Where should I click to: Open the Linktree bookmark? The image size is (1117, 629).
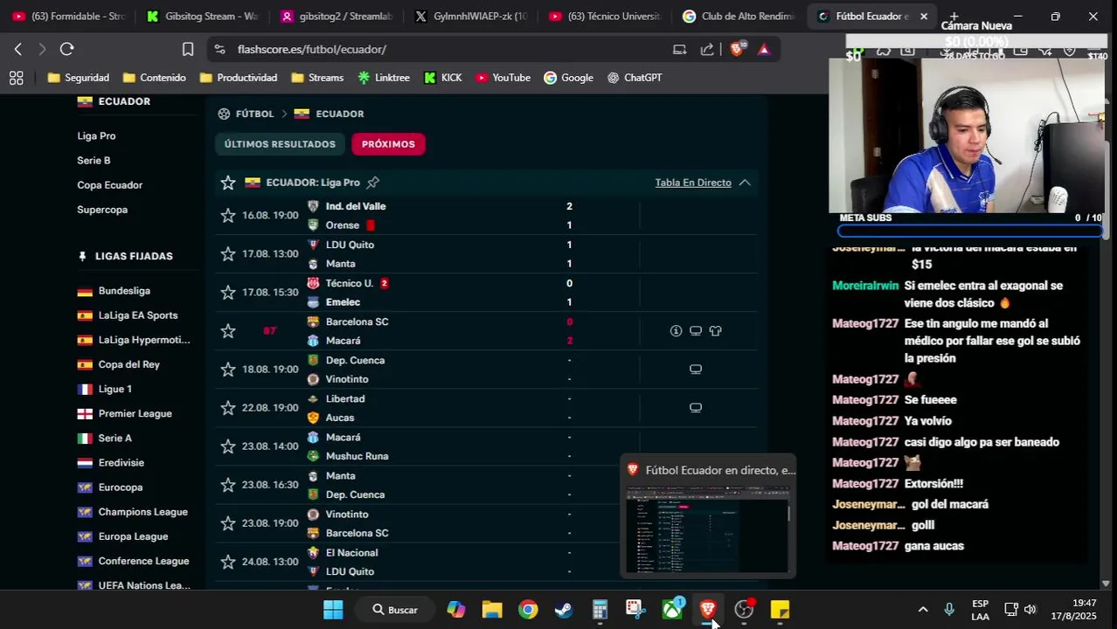coord(384,78)
